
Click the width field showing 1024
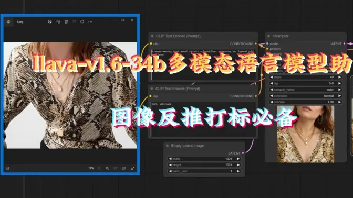pyautogui.click(x=204, y=159)
